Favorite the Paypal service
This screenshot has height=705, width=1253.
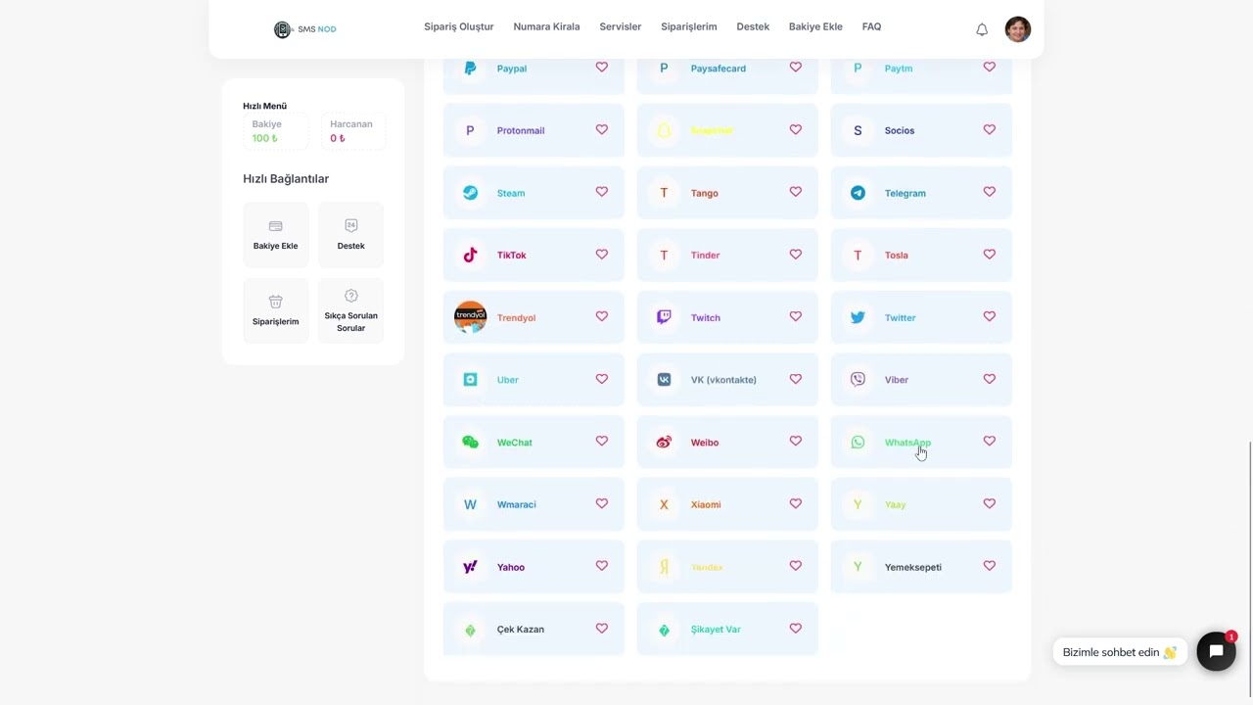tap(602, 68)
